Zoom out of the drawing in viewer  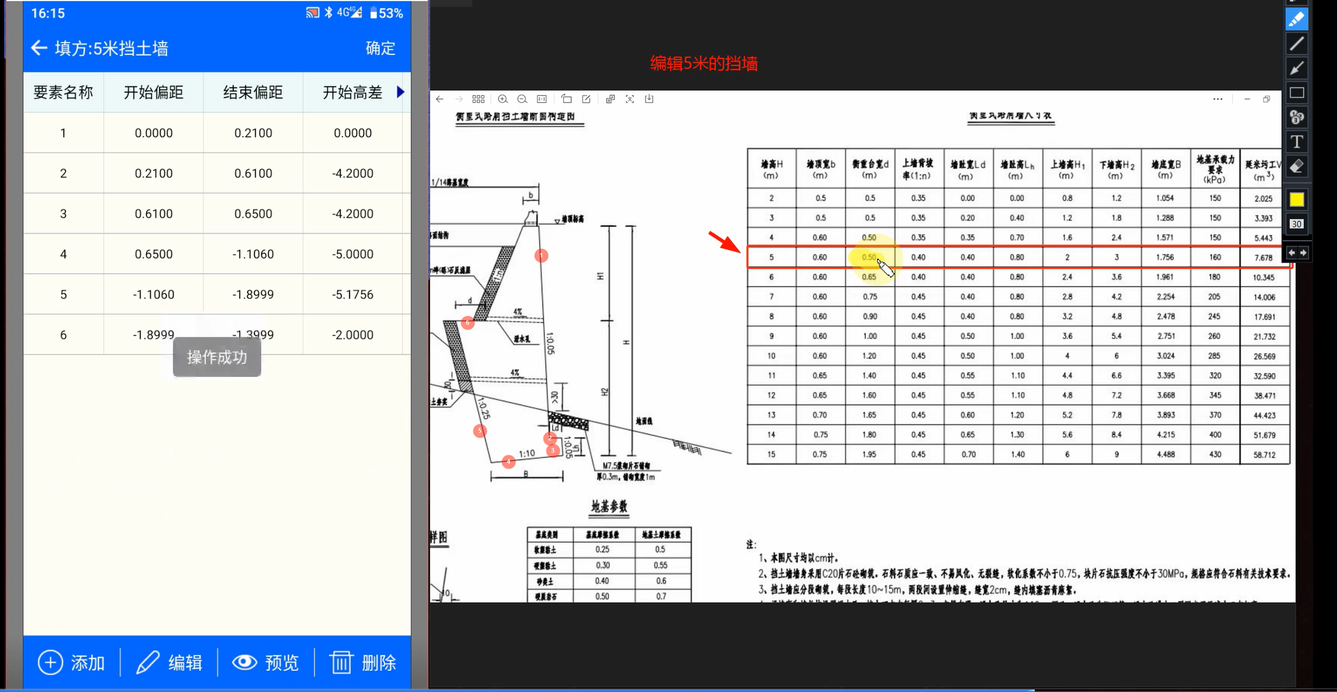coord(522,99)
